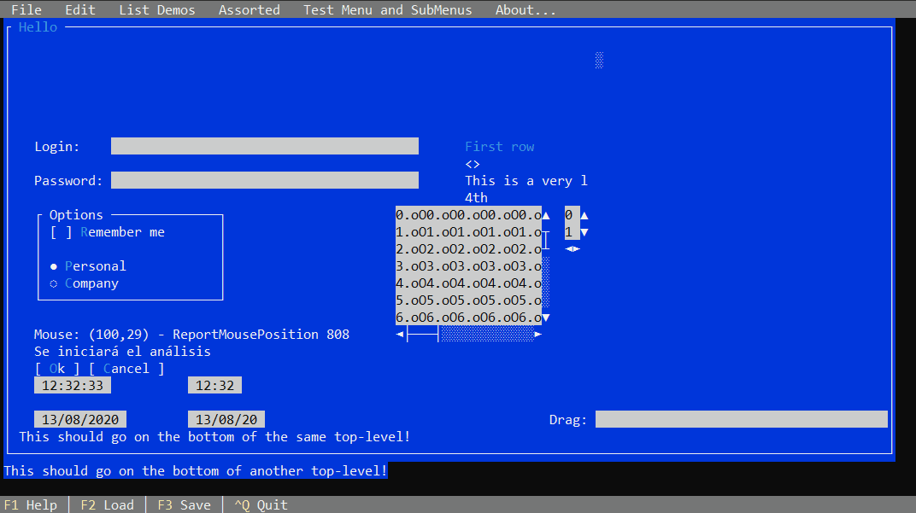Open the File menu
Screen dimensions: 916x513
pos(26,10)
